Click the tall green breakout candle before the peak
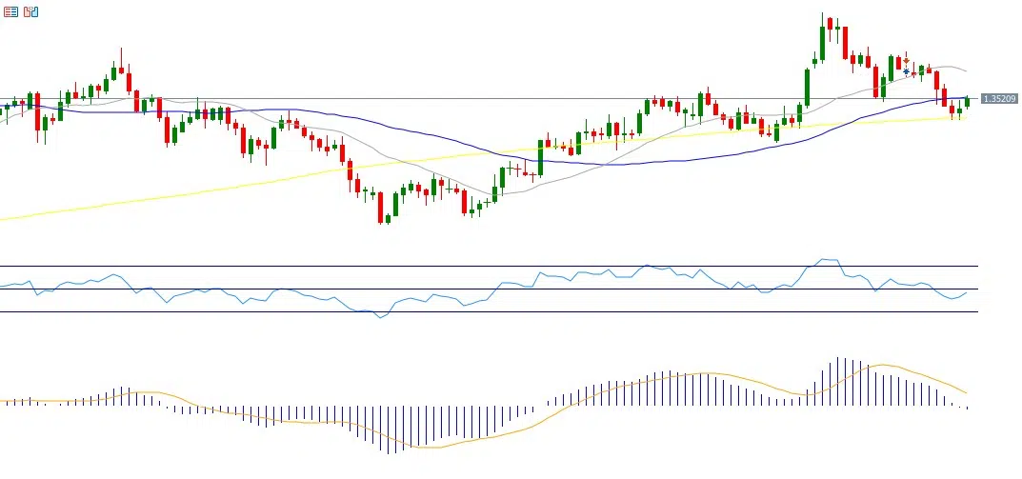 point(807,86)
